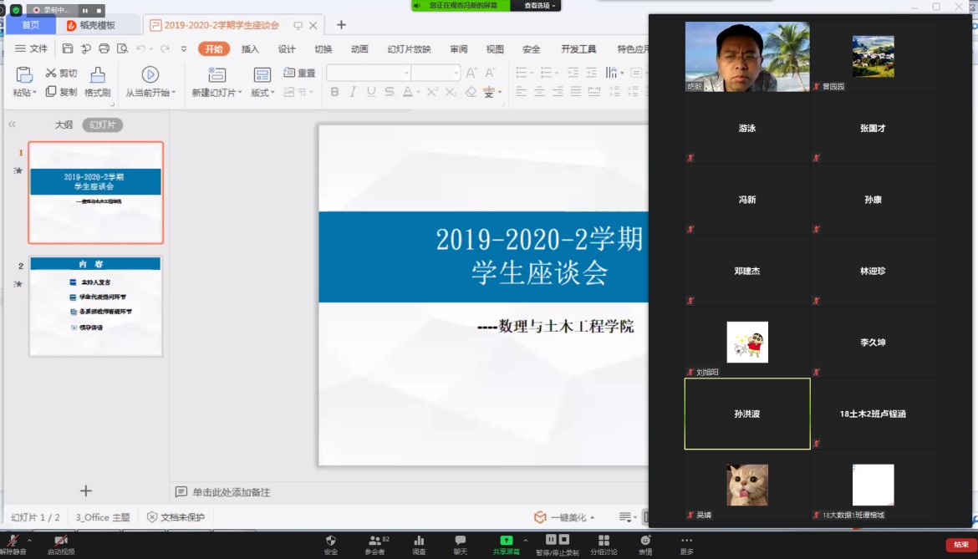The width and height of the screenshot is (978, 559).
Task: Select slide 2 thumbnail (内容)
Action: 95,306
